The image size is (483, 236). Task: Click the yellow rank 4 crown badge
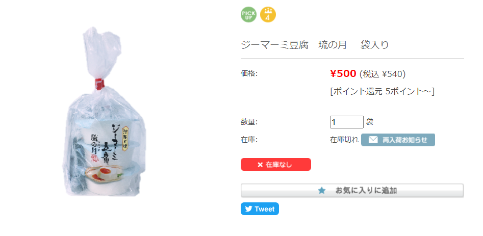pos(268,15)
